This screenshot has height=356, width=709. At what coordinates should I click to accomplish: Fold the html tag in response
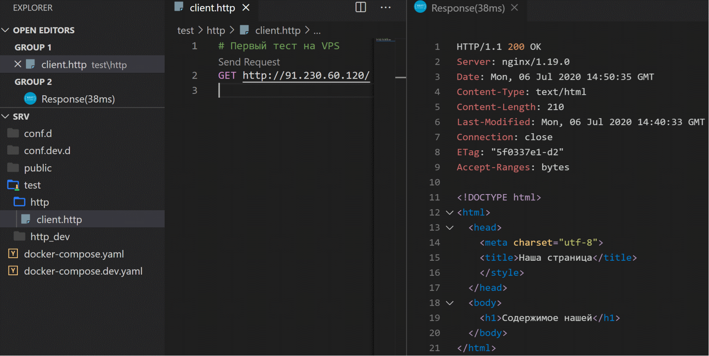click(x=450, y=213)
